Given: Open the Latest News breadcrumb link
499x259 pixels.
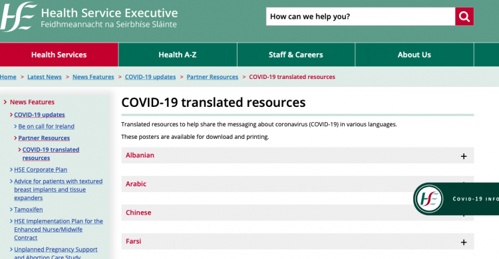Looking at the screenshot, I should click(x=44, y=77).
